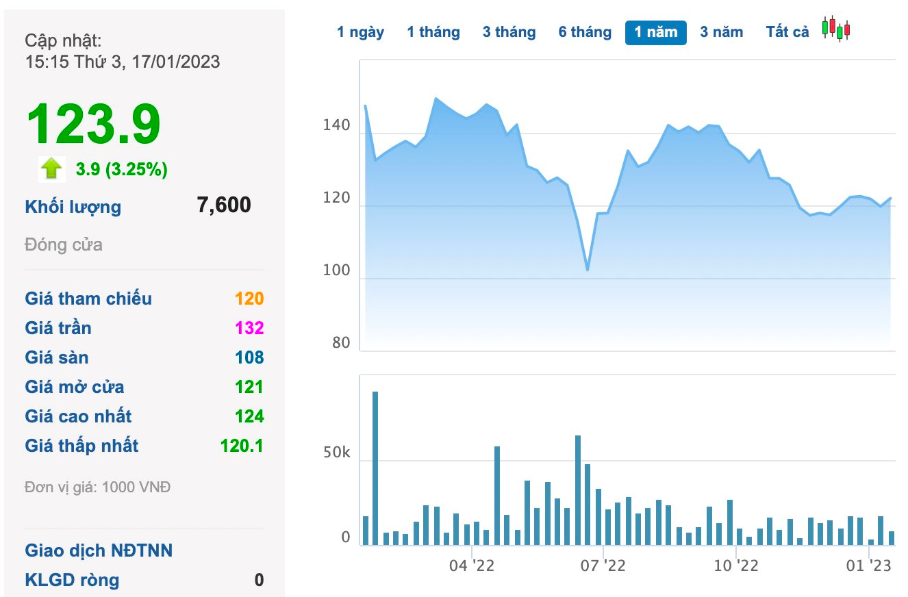
Task: Click the lowest price value 120.1
Action: click(x=242, y=446)
